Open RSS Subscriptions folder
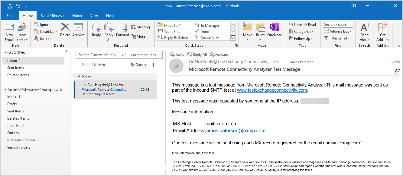403x176 pixels. (21, 140)
